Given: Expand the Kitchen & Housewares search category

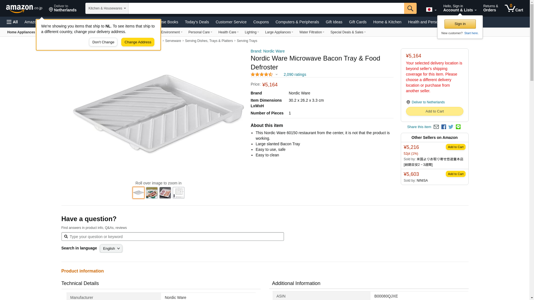Looking at the screenshot, I should [x=107, y=8].
